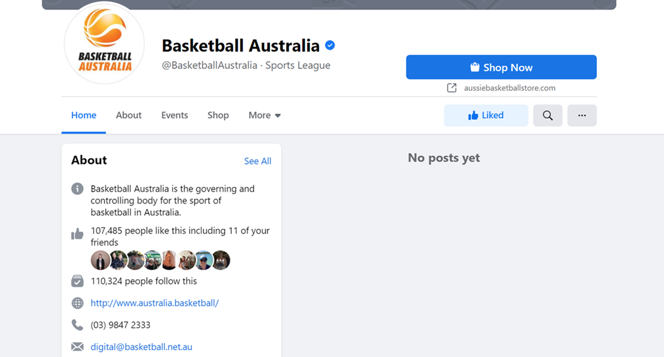
Task: Click the verified badge next to Basketball Australia
Action: click(x=329, y=45)
